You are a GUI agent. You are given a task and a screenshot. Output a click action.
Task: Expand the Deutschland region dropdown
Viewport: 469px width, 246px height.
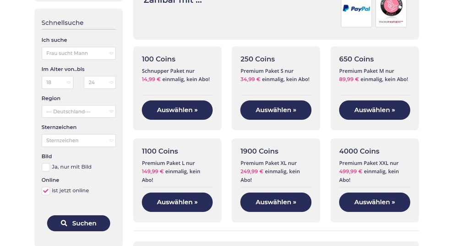(x=79, y=112)
